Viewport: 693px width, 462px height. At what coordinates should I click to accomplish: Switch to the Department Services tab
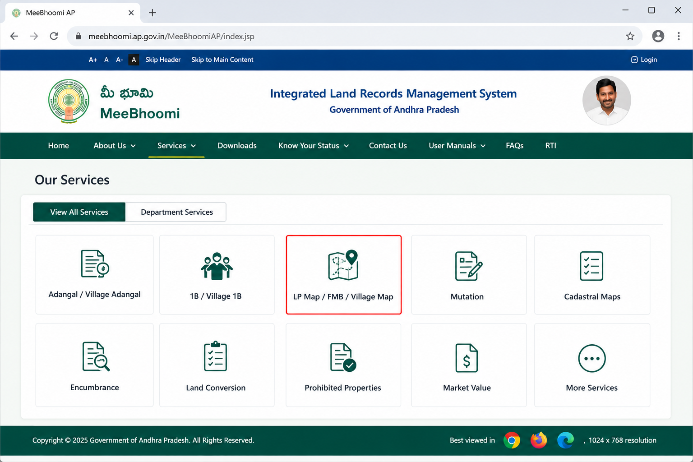pyautogui.click(x=176, y=212)
